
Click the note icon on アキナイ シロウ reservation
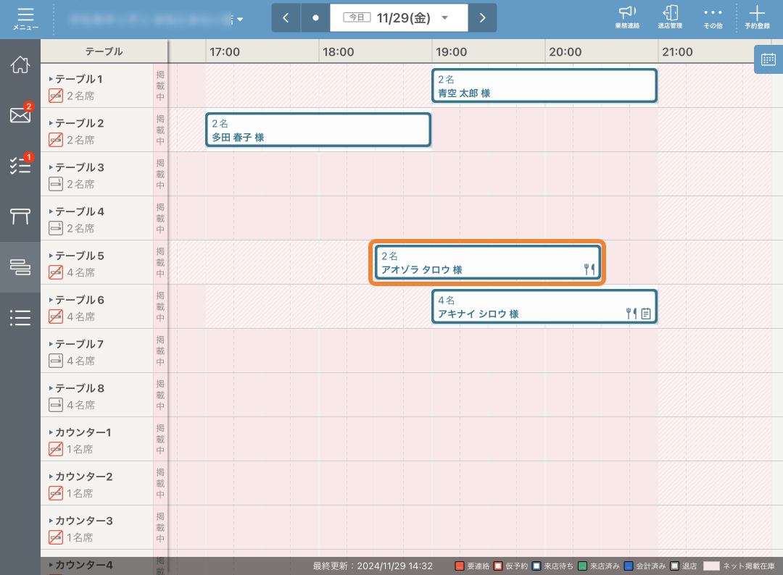click(646, 314)
